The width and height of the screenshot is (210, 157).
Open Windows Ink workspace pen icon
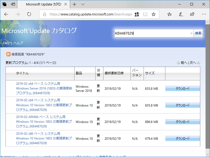(181, 14)
